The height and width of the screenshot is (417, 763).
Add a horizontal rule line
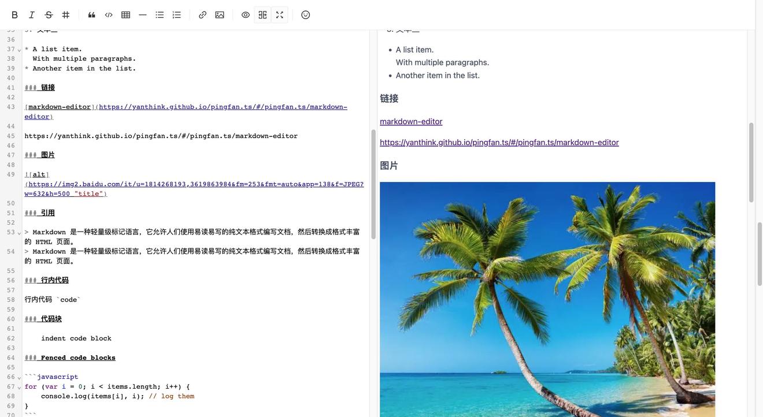pyautogui.click(x=143, y=15)
